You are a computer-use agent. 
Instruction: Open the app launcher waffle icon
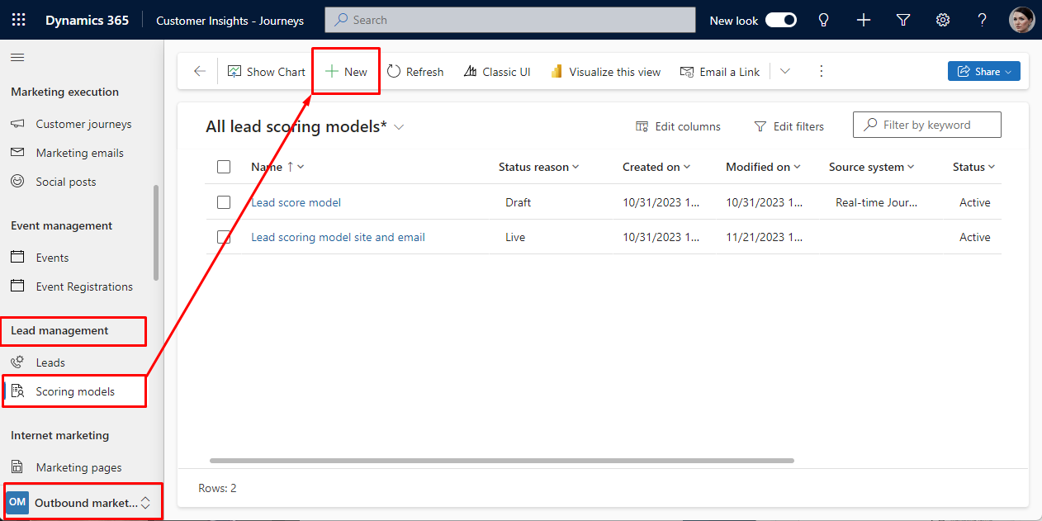[18, 20]
